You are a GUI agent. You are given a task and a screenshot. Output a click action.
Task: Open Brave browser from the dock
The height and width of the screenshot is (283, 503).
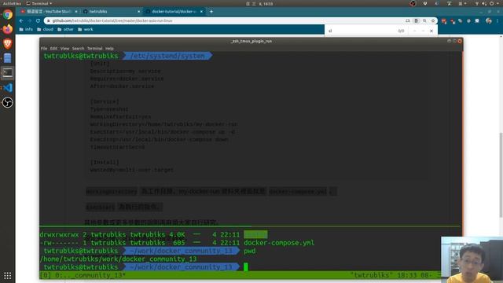point(7,44)
